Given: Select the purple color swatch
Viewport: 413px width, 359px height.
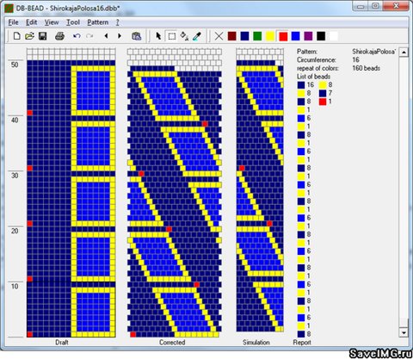Looking at the screenshot, I should coord(308,36).
